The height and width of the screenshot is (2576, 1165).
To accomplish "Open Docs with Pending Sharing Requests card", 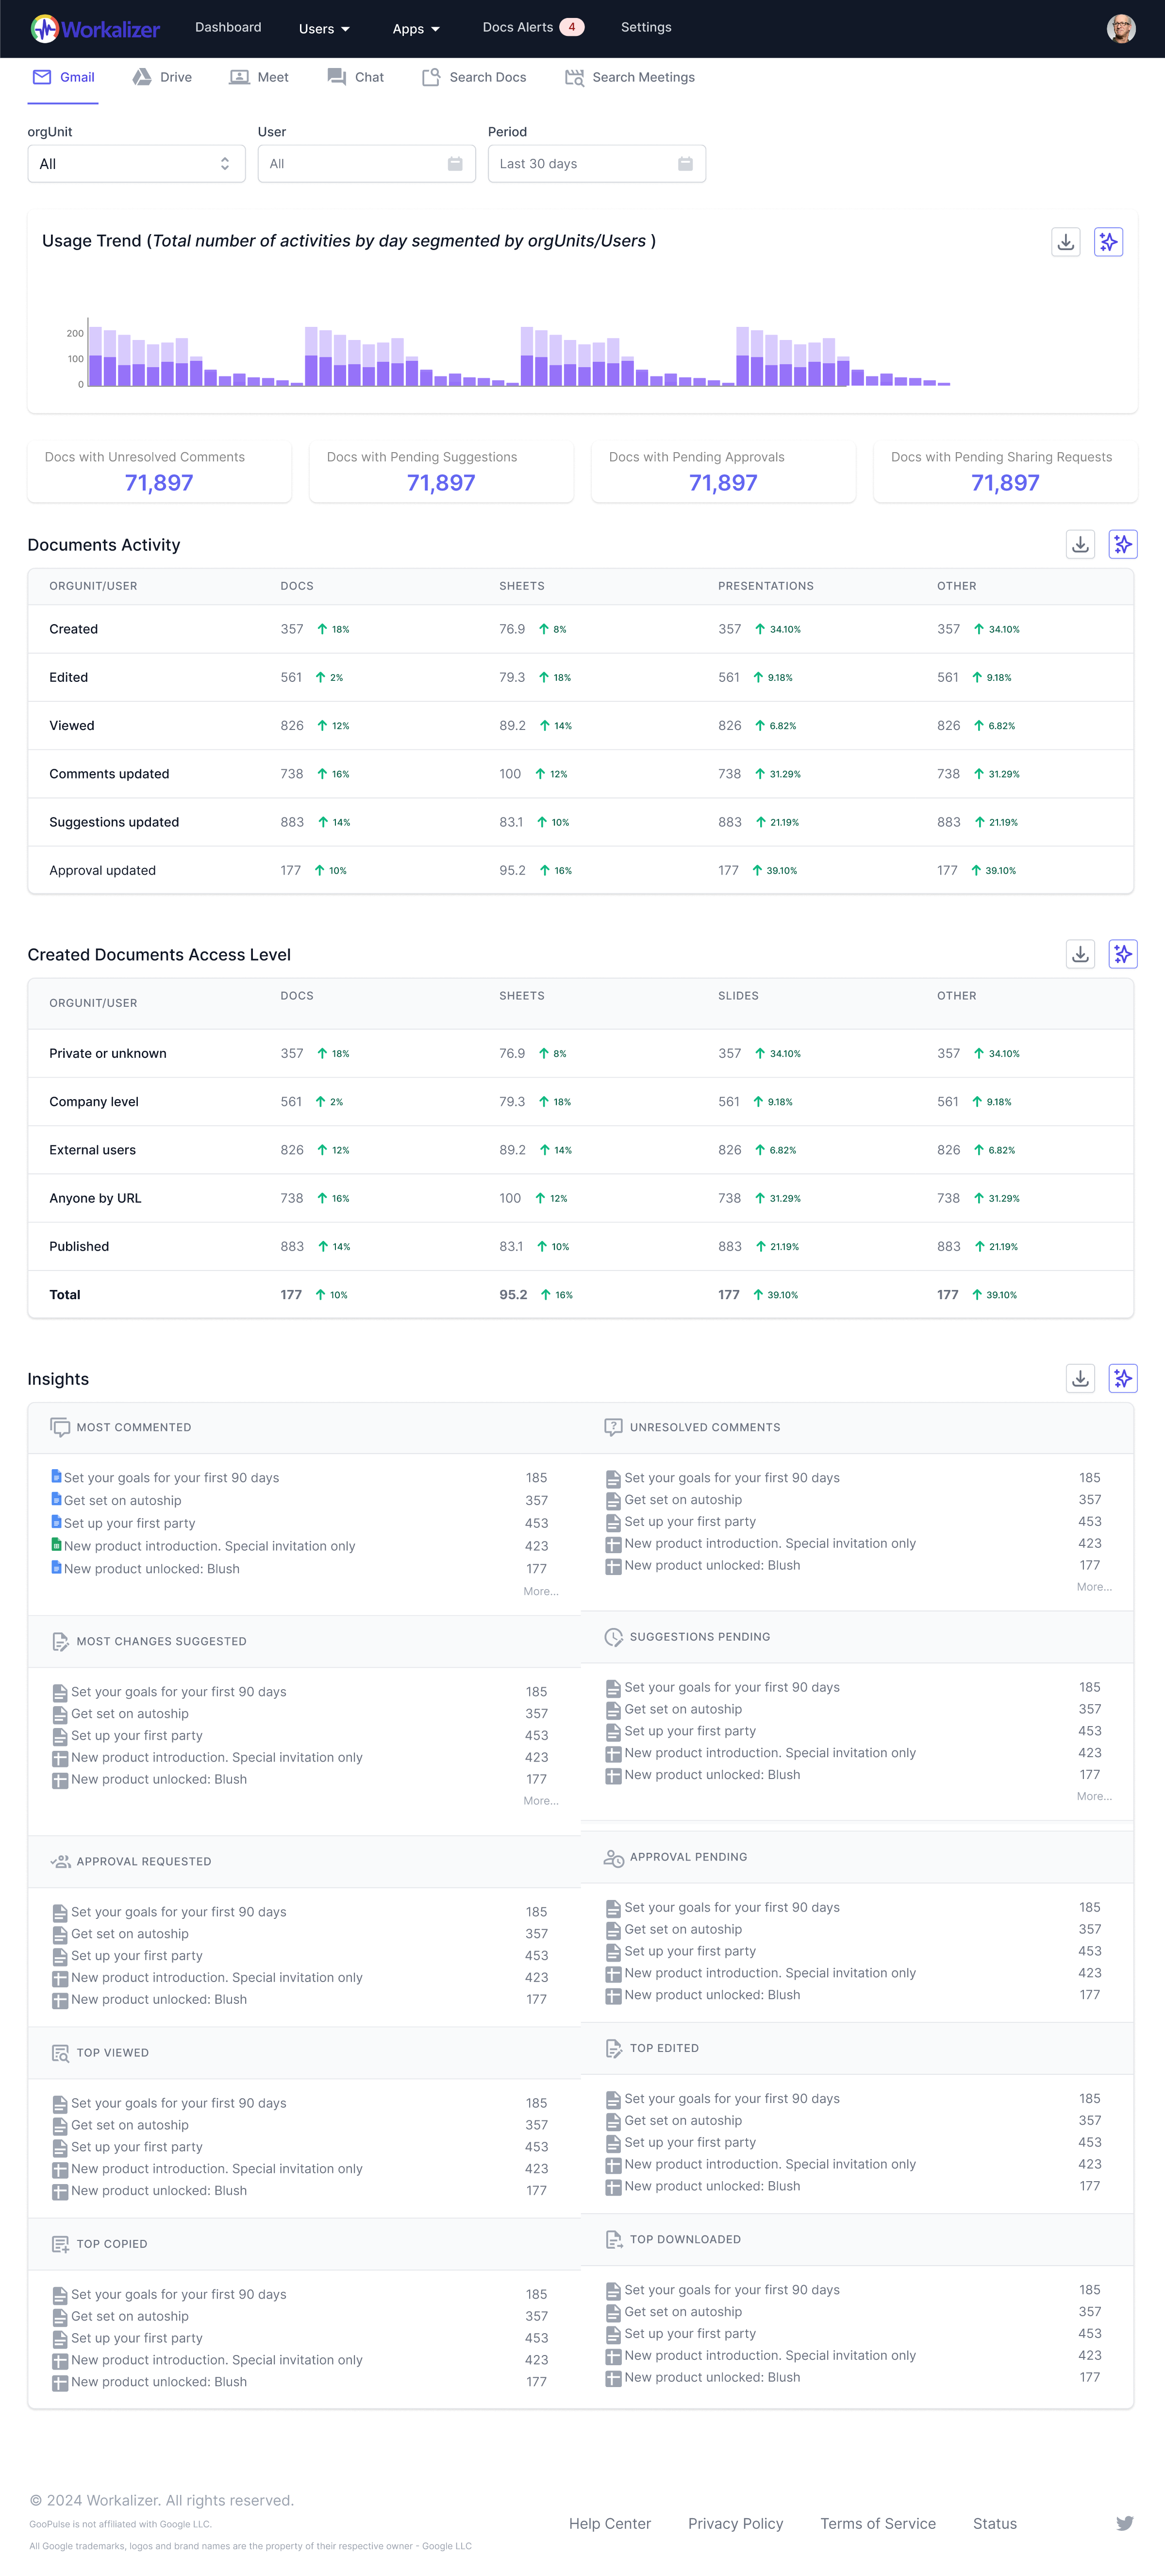I will click(x=1005, y=471).
